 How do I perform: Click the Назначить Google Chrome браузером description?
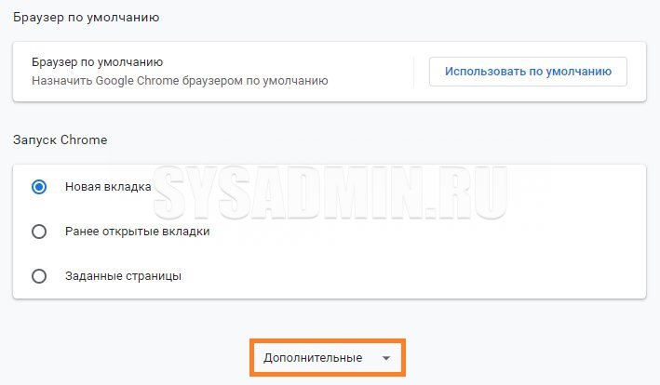coord(180,80)
